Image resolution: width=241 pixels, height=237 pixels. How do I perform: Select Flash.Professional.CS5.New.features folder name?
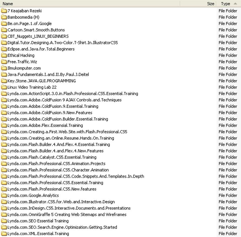click(x=52, y=189)
